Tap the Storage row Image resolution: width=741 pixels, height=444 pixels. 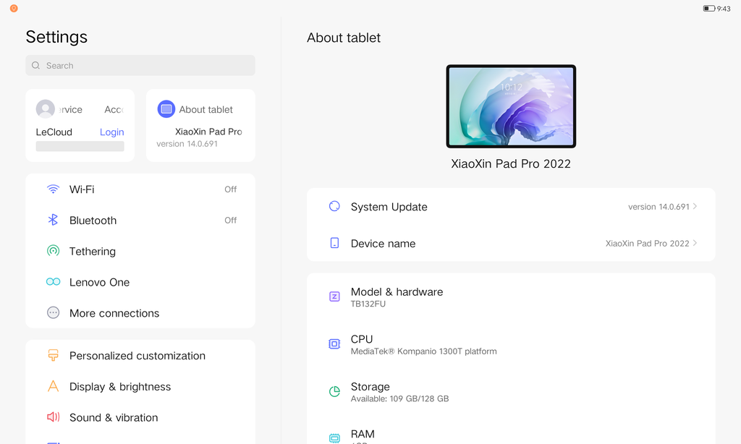pos(511,391)
